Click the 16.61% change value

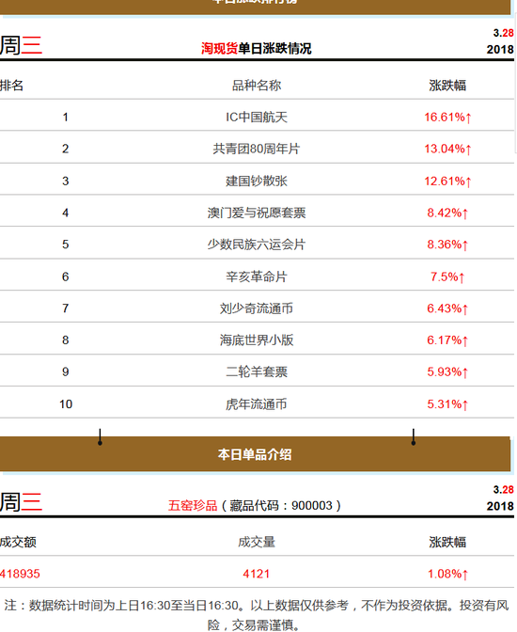pyautogui.click(x=447, y=118)
